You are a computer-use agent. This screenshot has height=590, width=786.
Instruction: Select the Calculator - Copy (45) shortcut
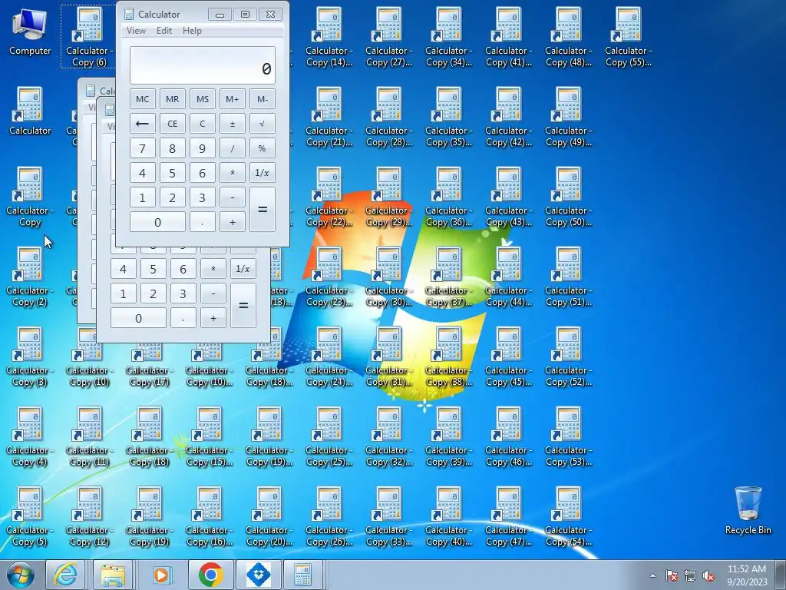coord(508,356)
